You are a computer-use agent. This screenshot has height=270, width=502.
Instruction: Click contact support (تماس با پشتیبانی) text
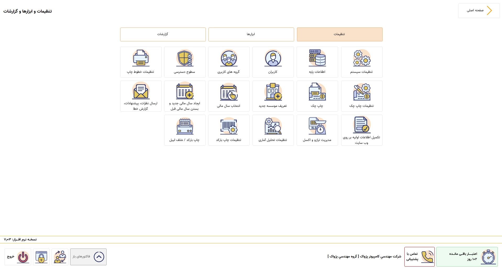pyautogui.click(x=412, y=257)
